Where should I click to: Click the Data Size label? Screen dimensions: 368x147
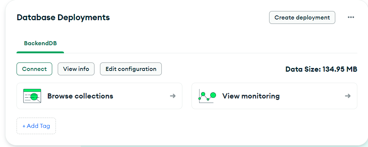[303, 69]
